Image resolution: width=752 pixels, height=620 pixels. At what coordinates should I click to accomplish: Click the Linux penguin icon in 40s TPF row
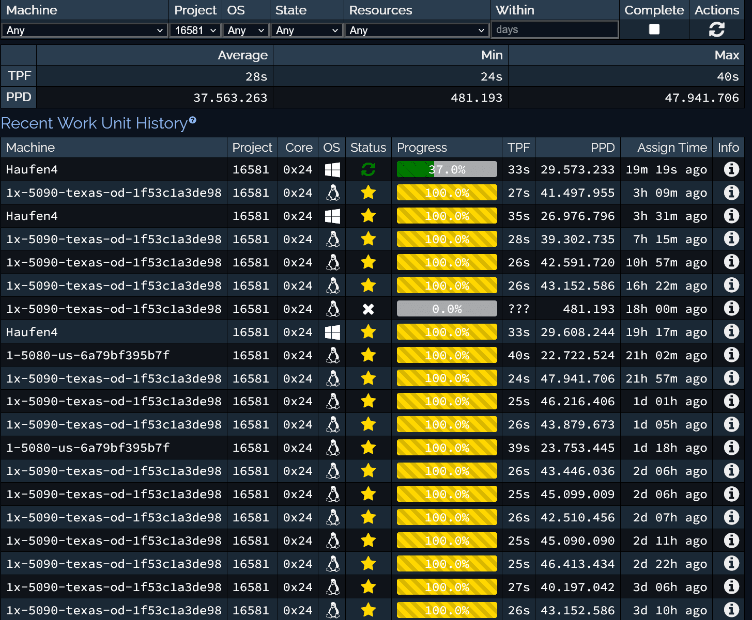333,355
